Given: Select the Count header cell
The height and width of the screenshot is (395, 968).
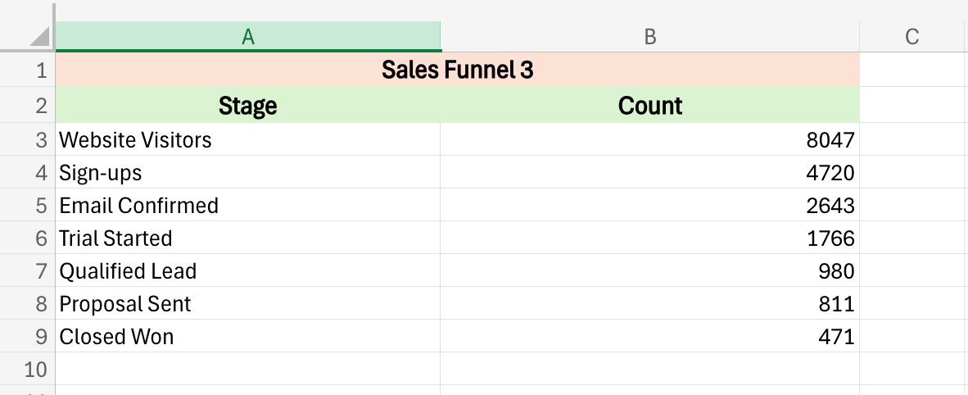Looking at the screenshot, I should tap(649, 106).
